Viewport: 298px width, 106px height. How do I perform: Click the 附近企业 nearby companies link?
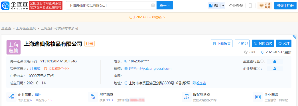(x=199, y=83)
